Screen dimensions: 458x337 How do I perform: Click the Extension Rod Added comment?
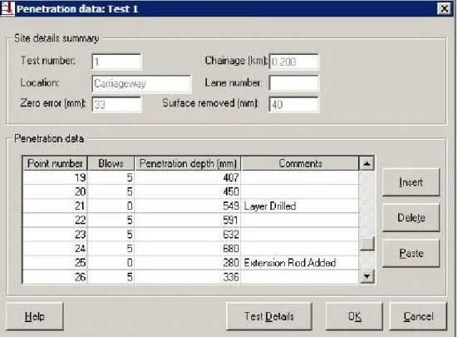tap(300, 262)
